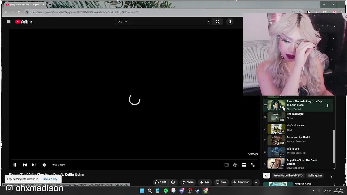The image size is (347, 195).
Task: Open the Ask assistant button
Action: tap(205, 182)
